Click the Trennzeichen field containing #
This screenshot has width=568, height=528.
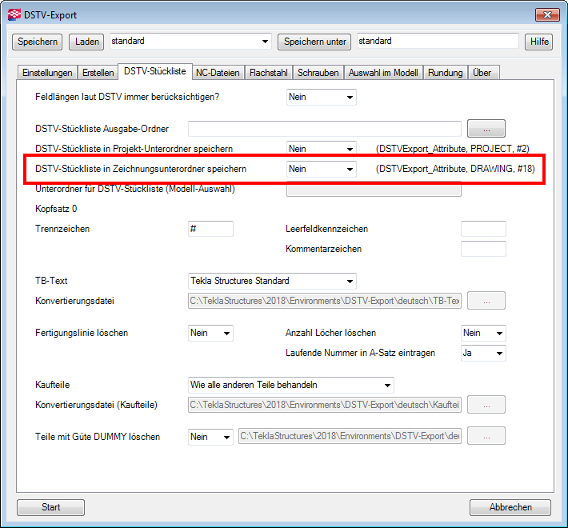click(210, 229)
